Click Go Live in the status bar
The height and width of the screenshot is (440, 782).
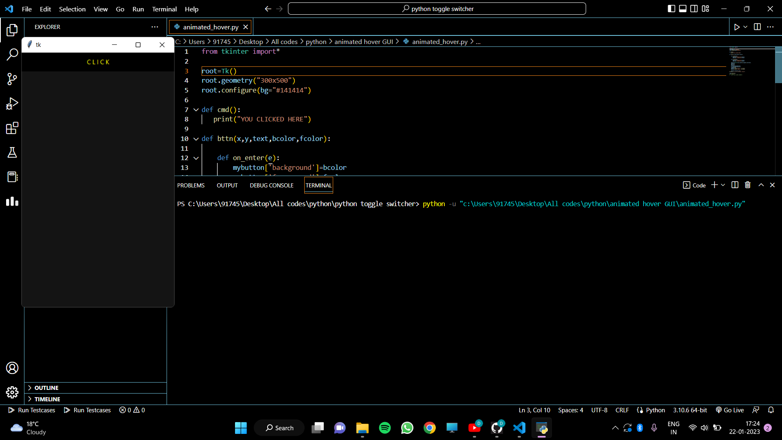[x=729, y=410]
